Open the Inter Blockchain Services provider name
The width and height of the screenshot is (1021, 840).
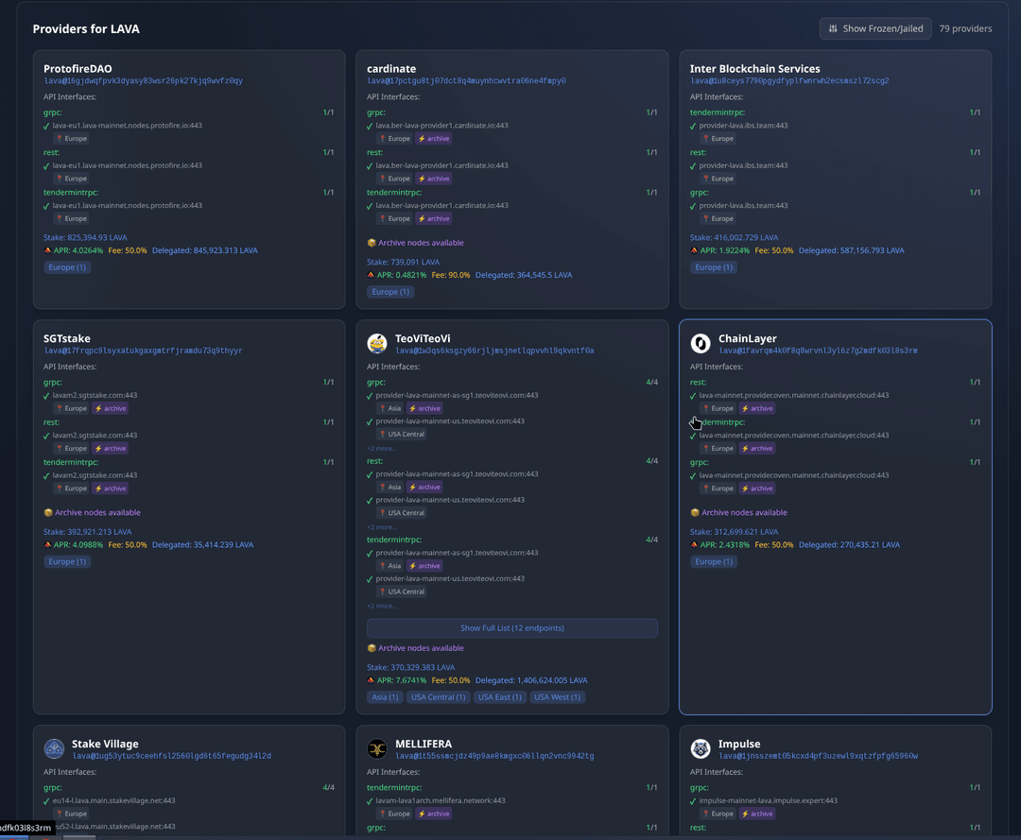coord(754,68)
